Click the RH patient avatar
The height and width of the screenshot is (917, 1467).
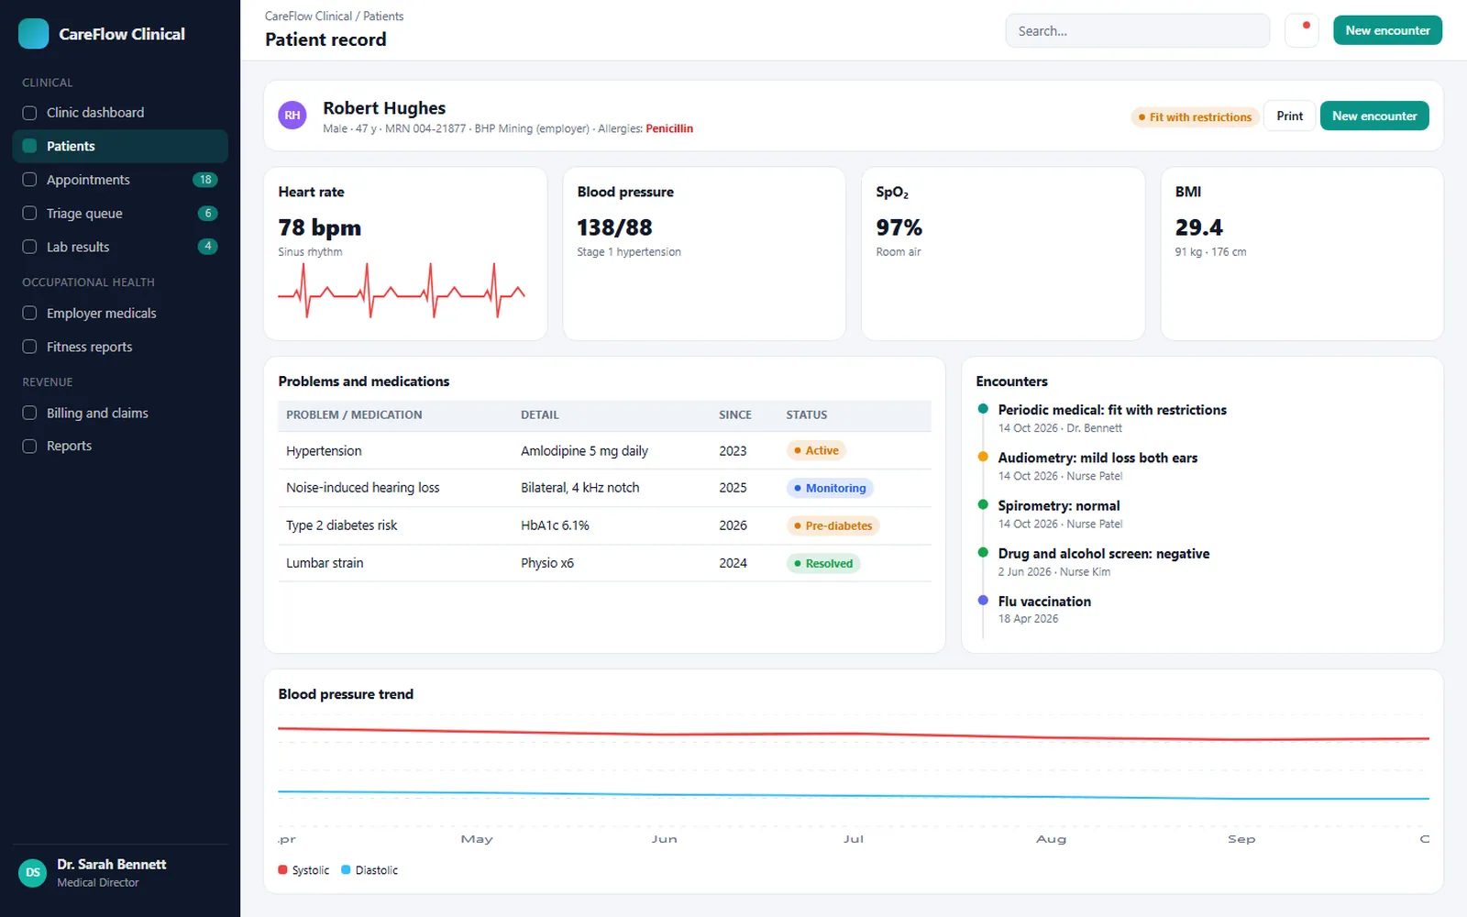(292, 116)
